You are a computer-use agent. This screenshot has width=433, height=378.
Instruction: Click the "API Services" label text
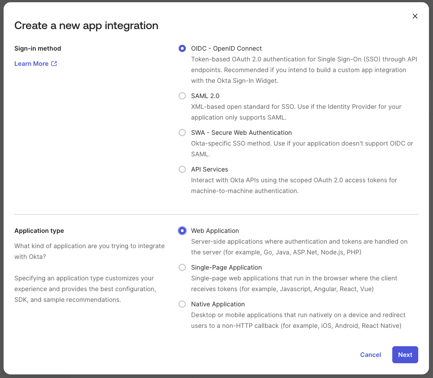click(x=209, y=169)
